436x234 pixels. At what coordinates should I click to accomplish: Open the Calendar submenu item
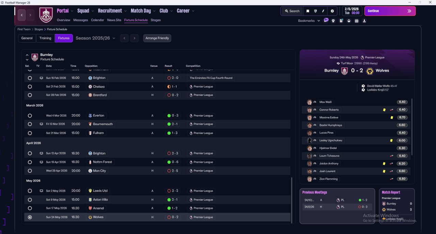97,20
